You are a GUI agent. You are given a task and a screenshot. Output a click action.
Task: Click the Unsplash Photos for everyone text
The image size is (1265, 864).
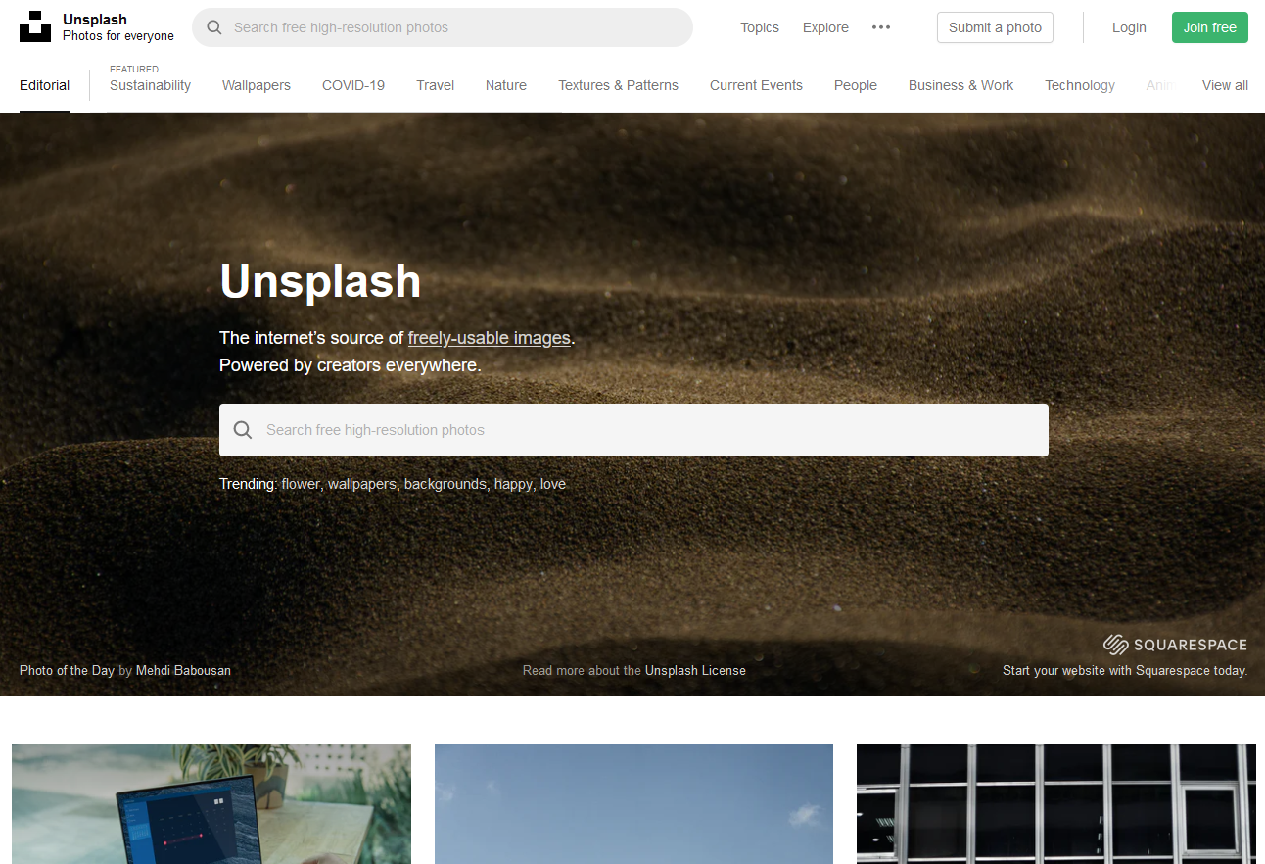pos(118,27)
